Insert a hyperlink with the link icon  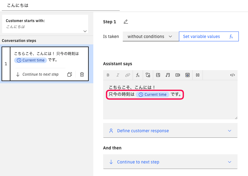point(128,75)
